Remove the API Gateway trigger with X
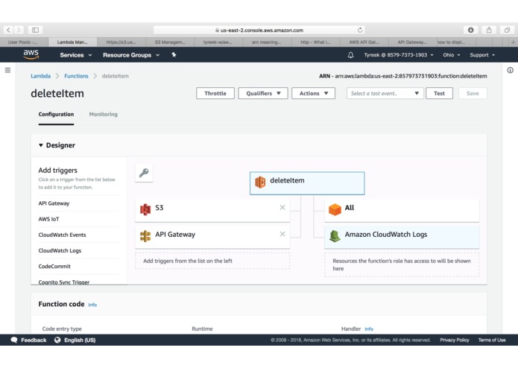This screenshot has width=518, height=368. coord(282,234)
